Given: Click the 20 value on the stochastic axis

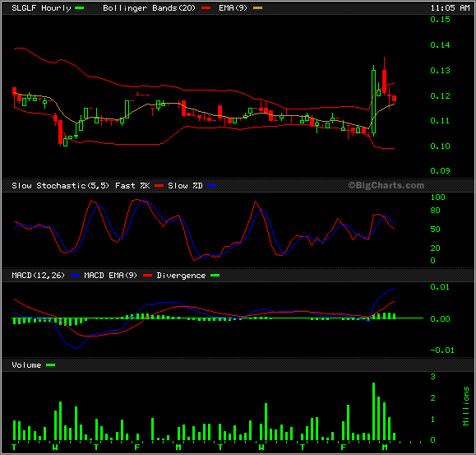Looking at the screenshot, I should tap(436, 248).
